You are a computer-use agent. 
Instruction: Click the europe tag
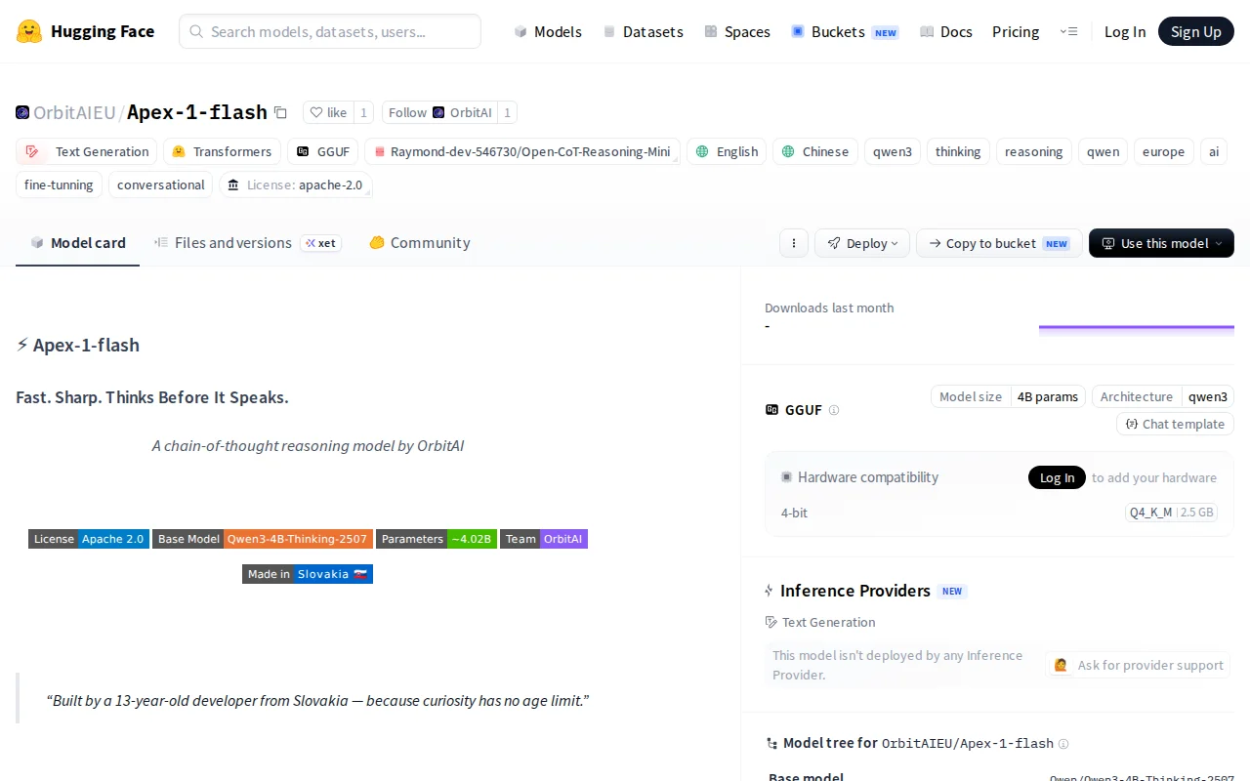[x=1163, y=151]
